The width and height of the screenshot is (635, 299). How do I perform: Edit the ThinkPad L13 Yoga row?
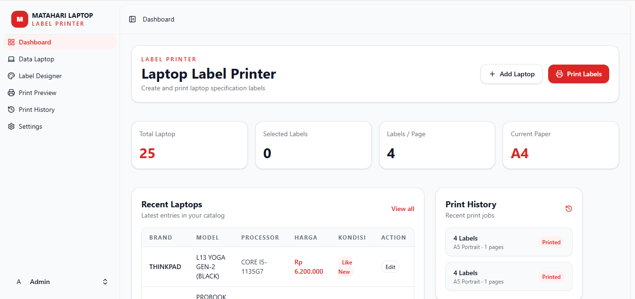(x=390, y=267)
